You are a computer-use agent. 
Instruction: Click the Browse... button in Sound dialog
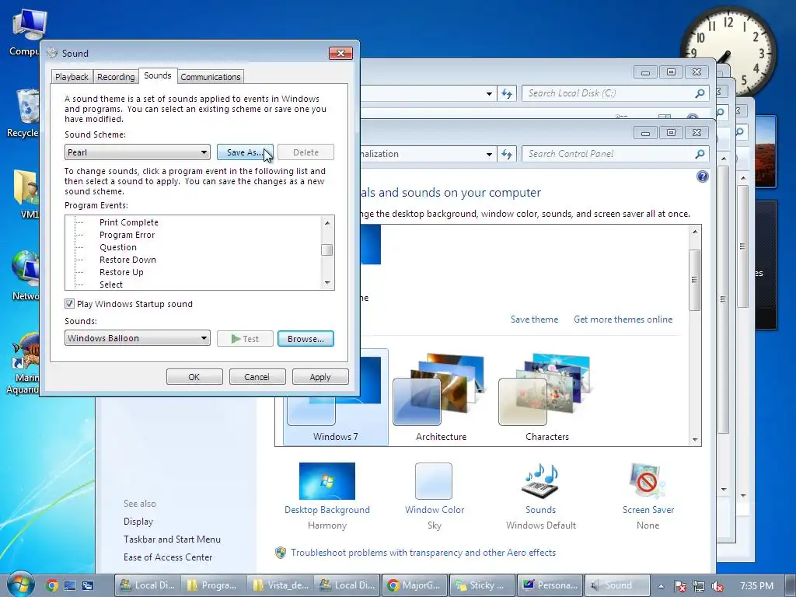click(x=305, y=339)
